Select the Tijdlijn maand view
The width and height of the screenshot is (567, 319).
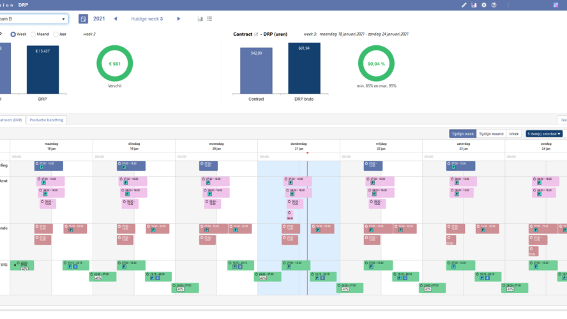(x=491, y=134)
